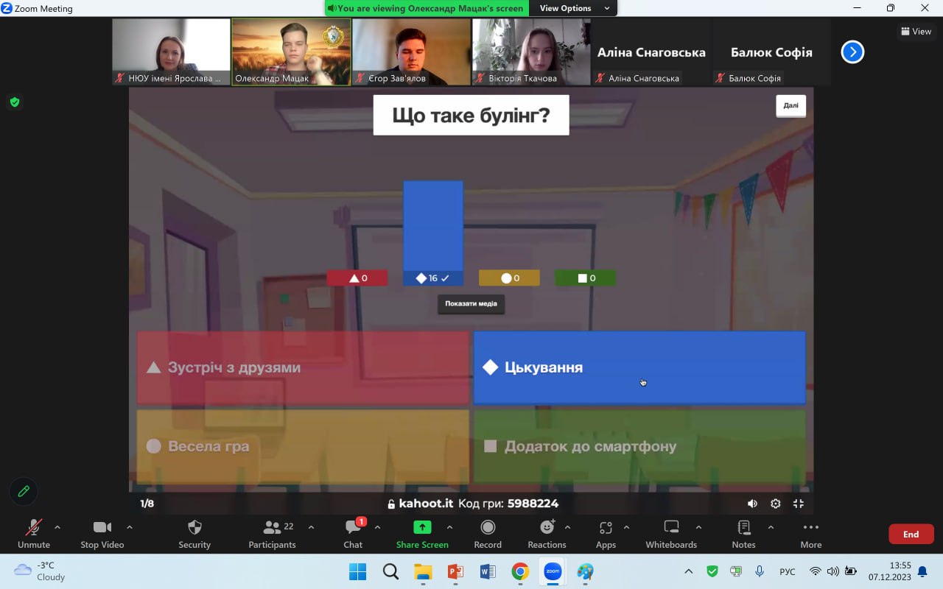Start recording with the Record button
The image size is (943, 589).
(x=488, y=527)
